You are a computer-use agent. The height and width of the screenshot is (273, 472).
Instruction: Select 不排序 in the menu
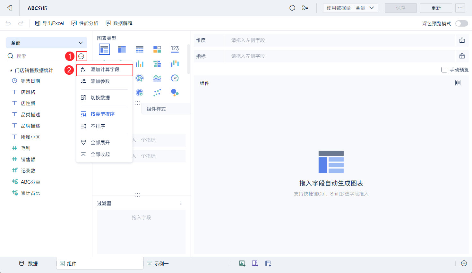point(105,126)
